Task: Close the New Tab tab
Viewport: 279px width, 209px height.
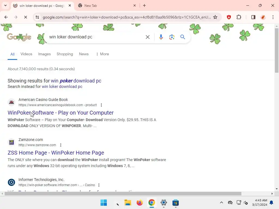Action: point(135,5)
